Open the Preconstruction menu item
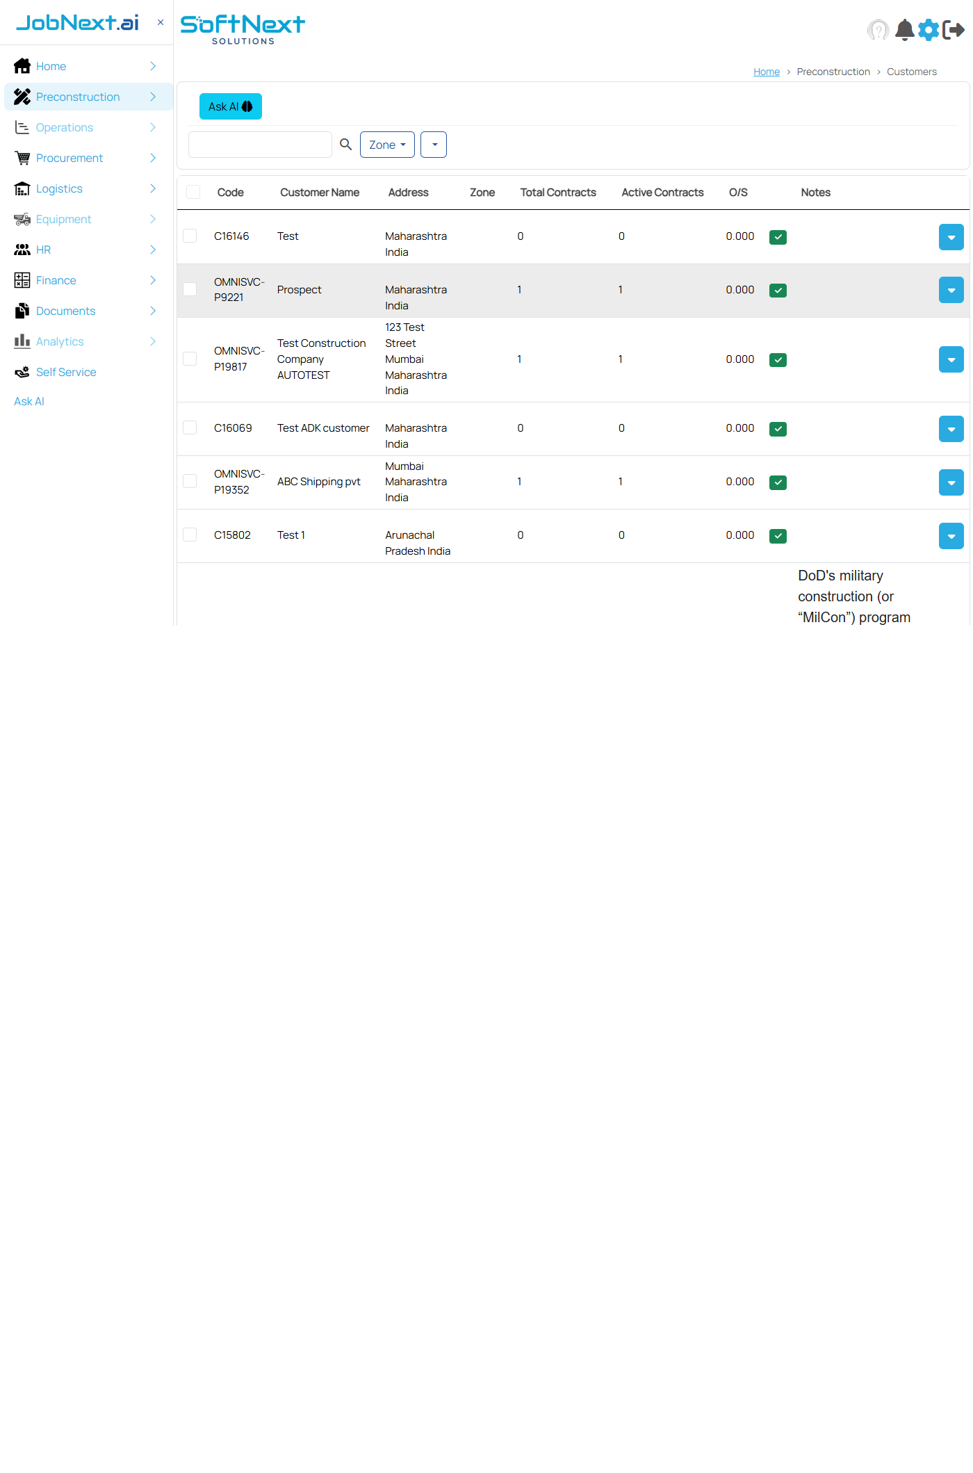 click(88, 97)
